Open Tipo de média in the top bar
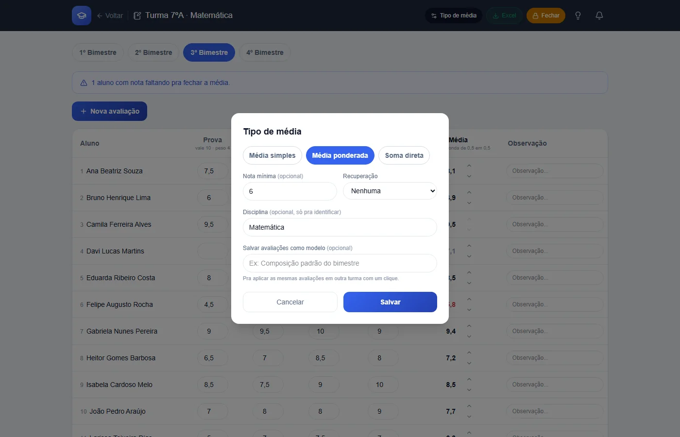Screen dimensions: 680x437 tap(454, 16)
